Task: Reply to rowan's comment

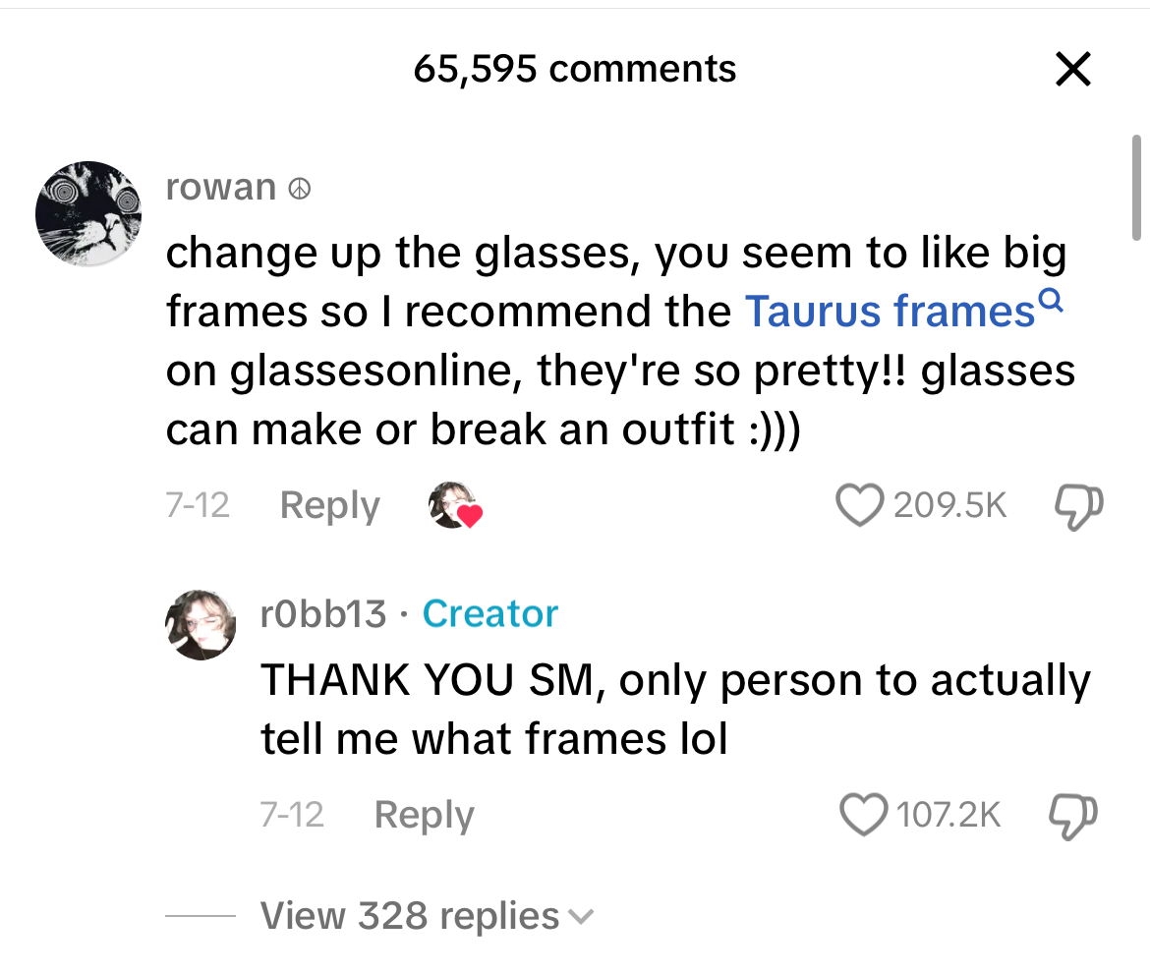Action: 329,505
